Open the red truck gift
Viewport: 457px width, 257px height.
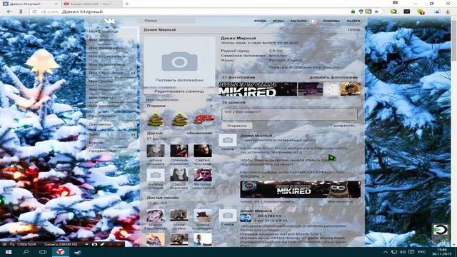(204, 119)
